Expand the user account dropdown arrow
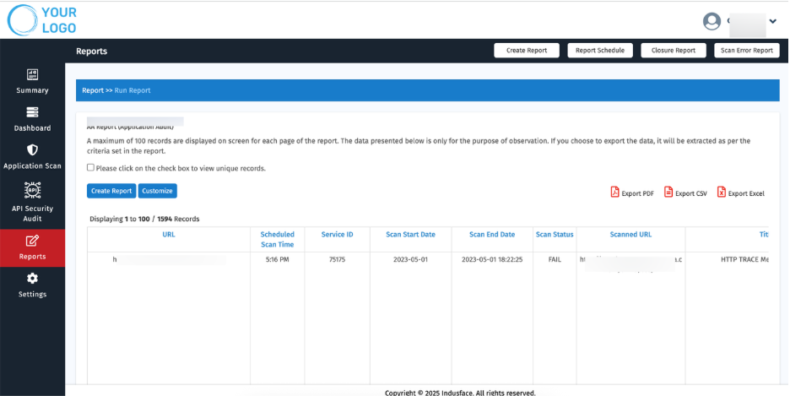 773,21
